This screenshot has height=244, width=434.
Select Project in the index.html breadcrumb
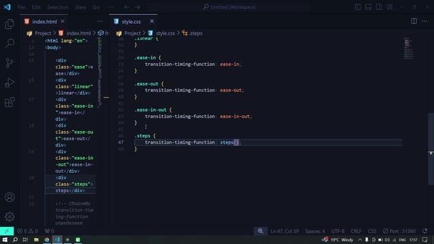coord(43,33)
